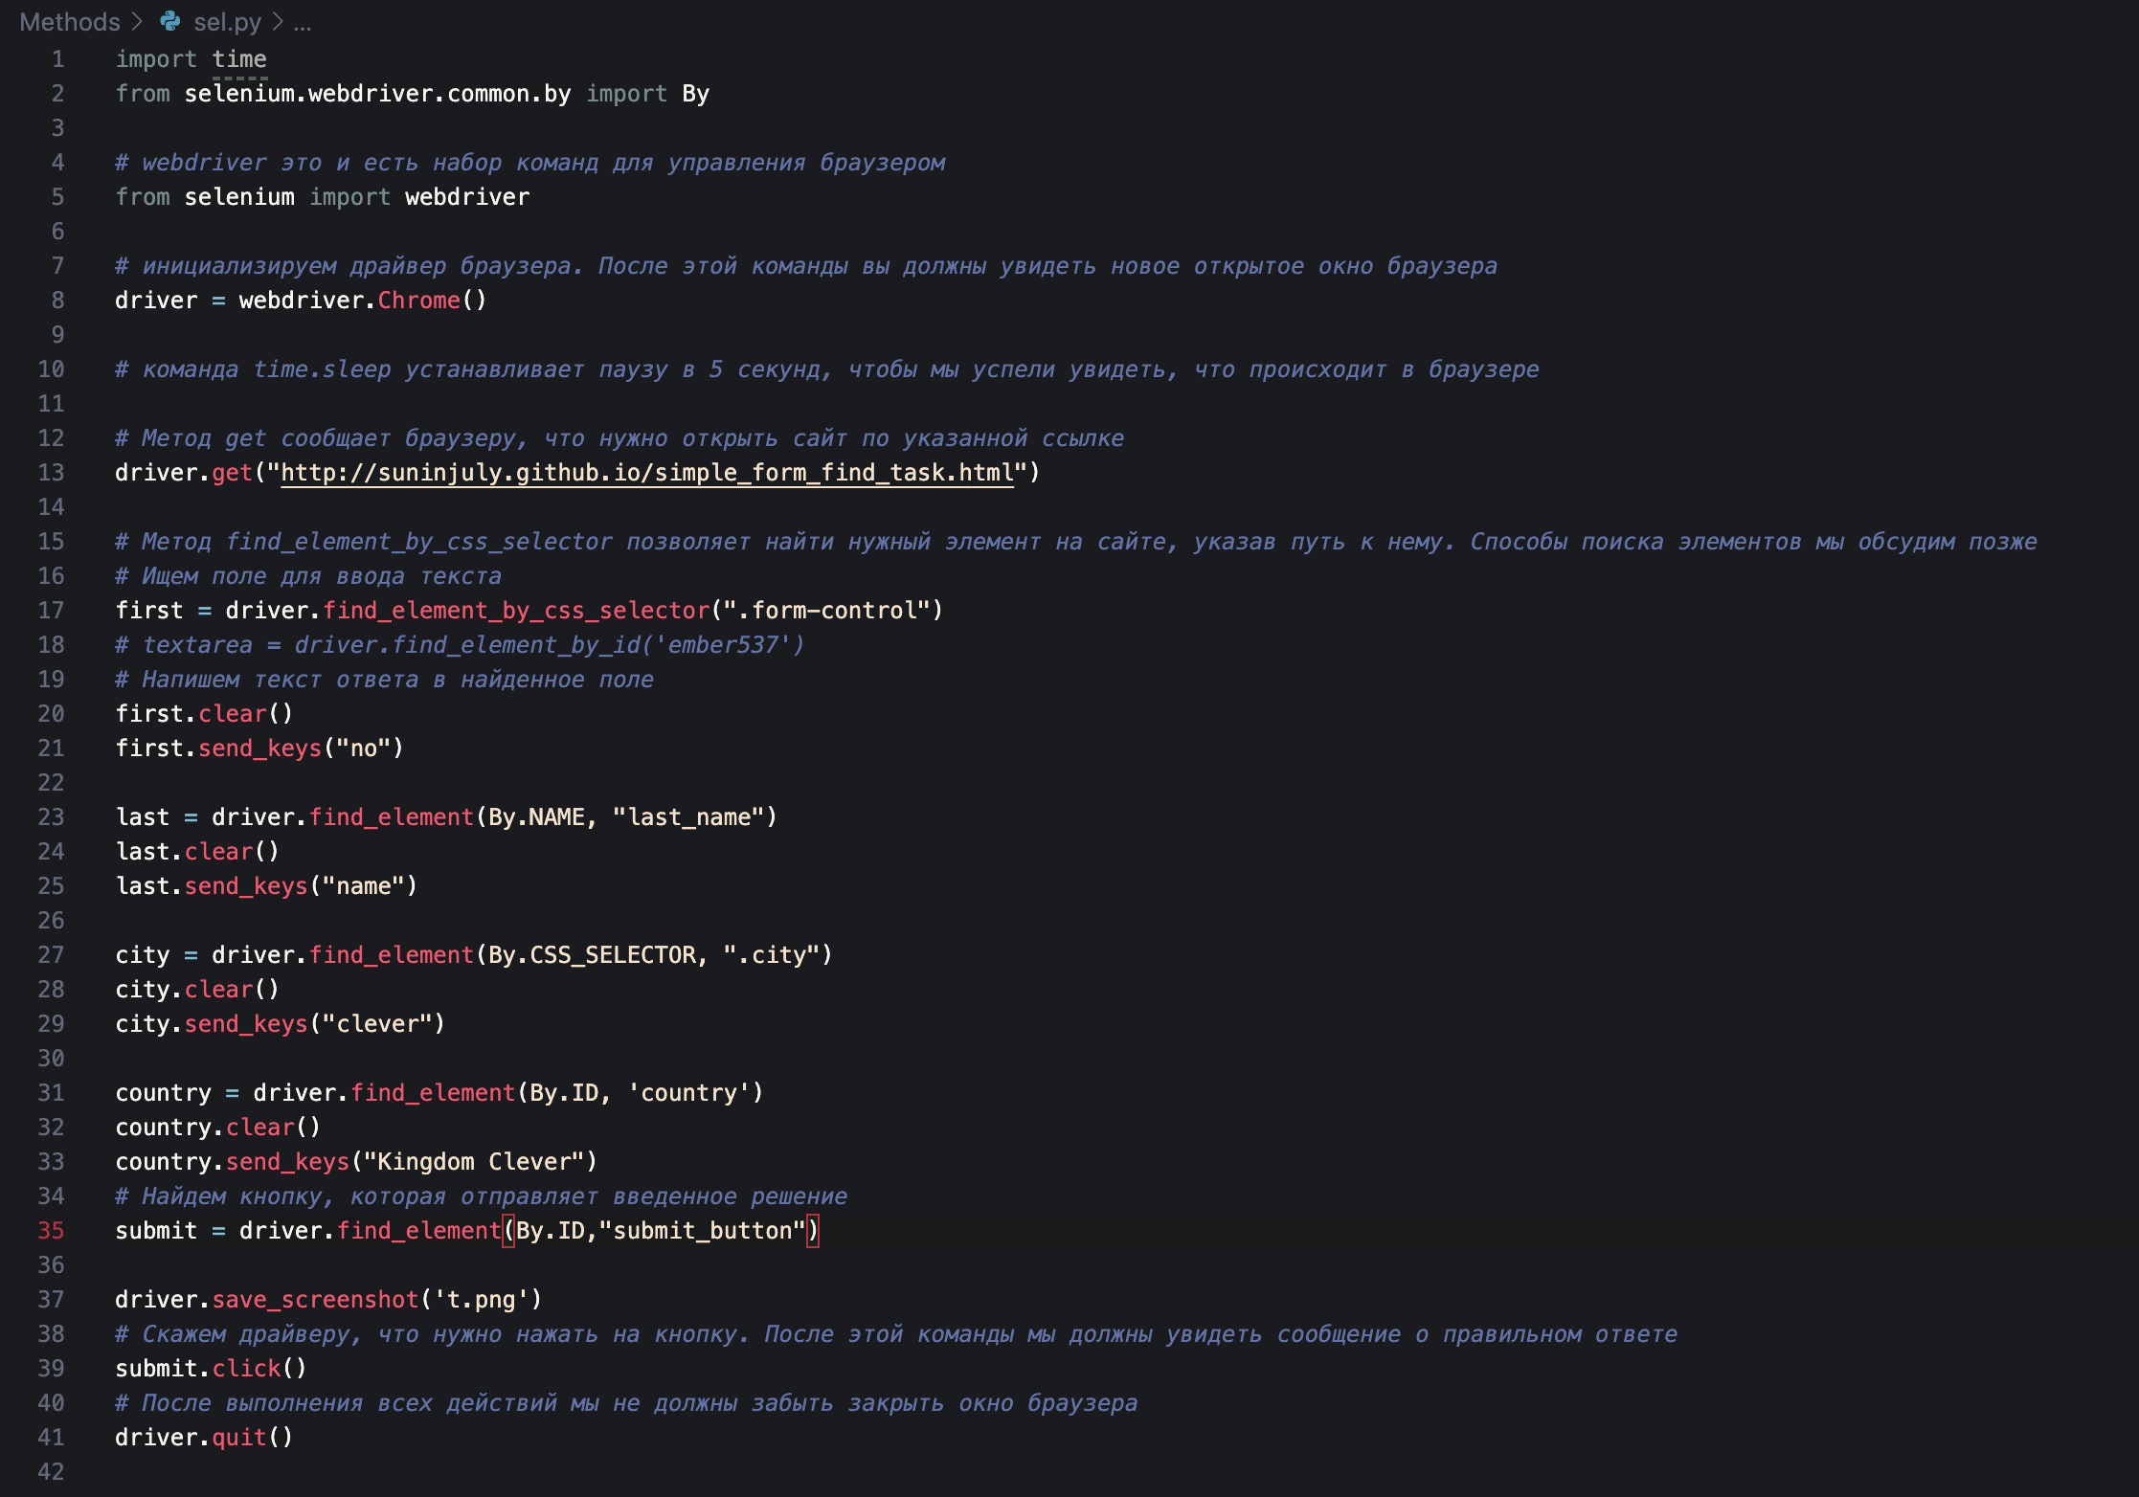This screenshot has height=1497, width=2139.
Task: Click the 'get' method on line 13
Action: [x=232, y=473]
